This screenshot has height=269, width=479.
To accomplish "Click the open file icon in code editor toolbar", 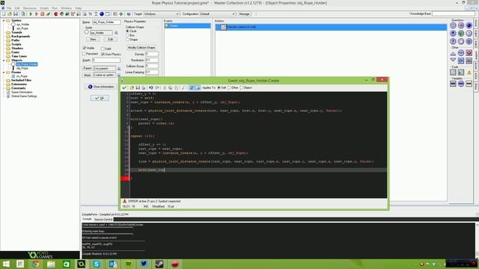I will pos(132,88).
